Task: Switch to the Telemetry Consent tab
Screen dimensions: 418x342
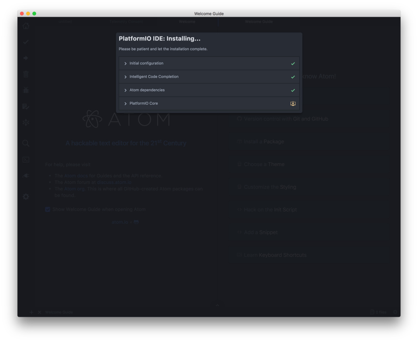Action: [126, 22]
